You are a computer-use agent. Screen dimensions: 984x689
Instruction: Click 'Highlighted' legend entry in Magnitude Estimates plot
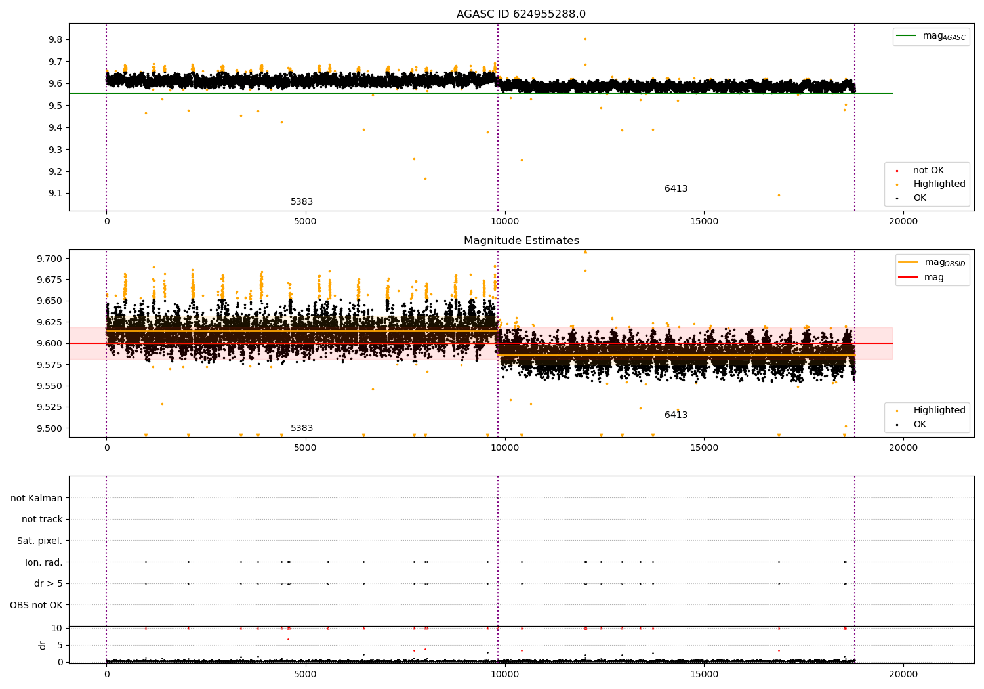coord(939,411)
